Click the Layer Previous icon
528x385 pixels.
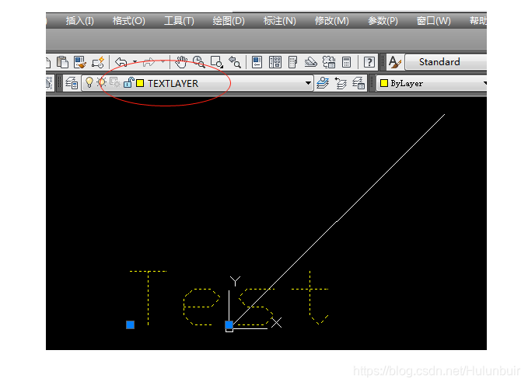point(341,83)
